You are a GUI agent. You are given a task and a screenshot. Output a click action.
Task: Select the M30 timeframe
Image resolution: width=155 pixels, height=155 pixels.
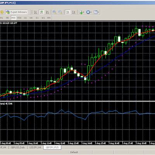(19, 18)
